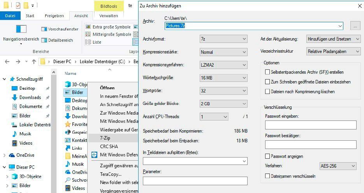Click the up arrow navigation icon
The image size is (364, 193).
click(34, 62)
